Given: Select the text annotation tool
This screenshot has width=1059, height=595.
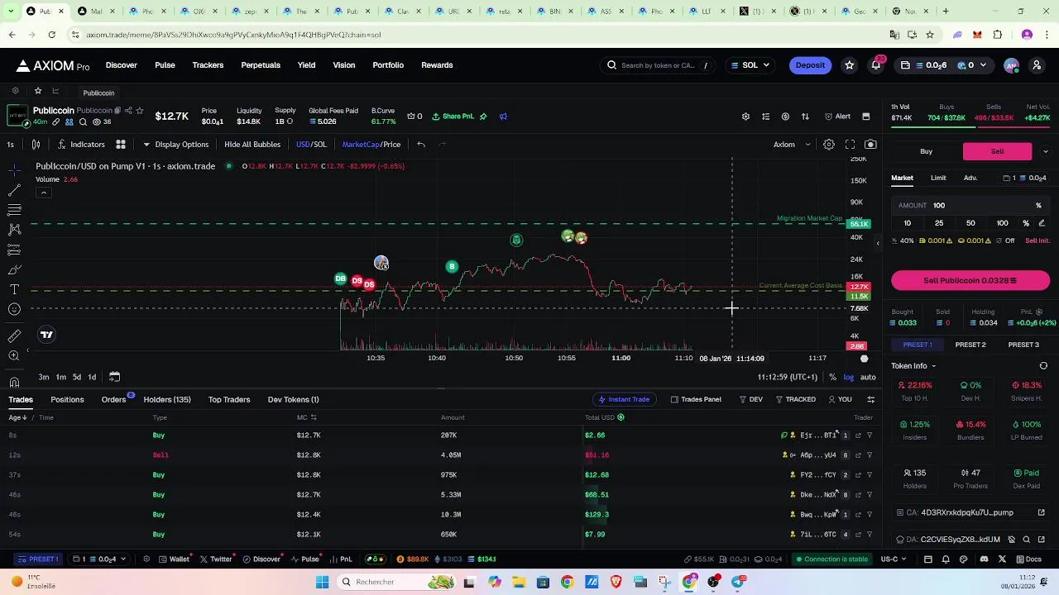Looking at the screenshot, I should coord(14,289).
